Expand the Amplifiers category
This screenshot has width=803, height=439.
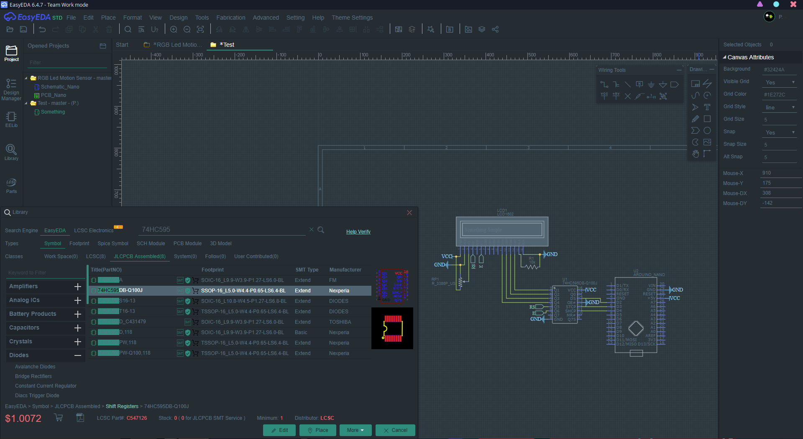click(x=77, y=287)
